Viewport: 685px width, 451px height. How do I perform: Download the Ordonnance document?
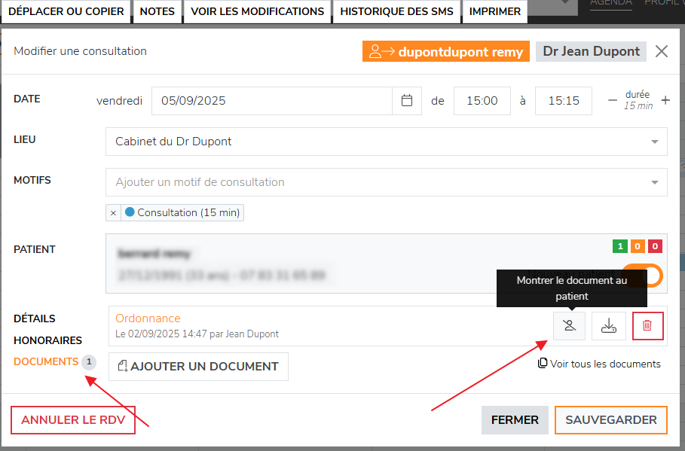point(608,326)
